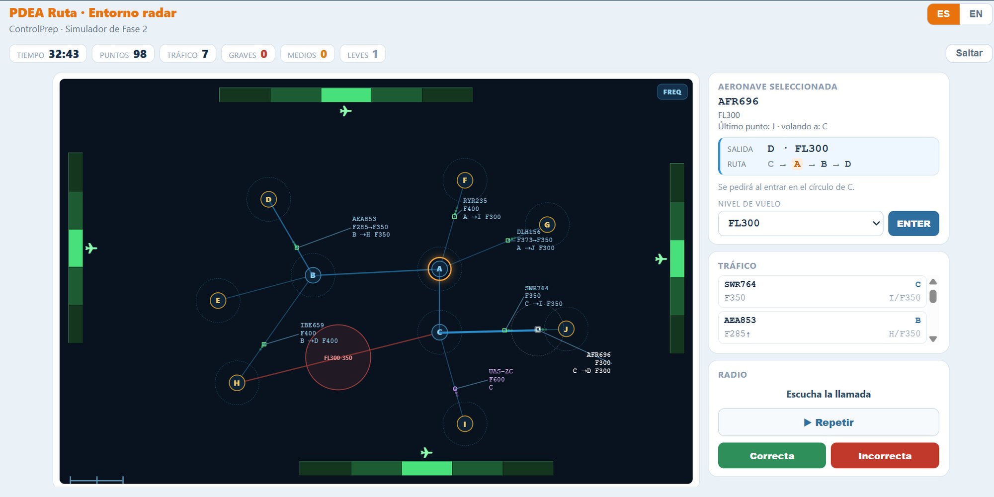Select the SWR764 aircraft blip
994x497 pixels.
504,330
